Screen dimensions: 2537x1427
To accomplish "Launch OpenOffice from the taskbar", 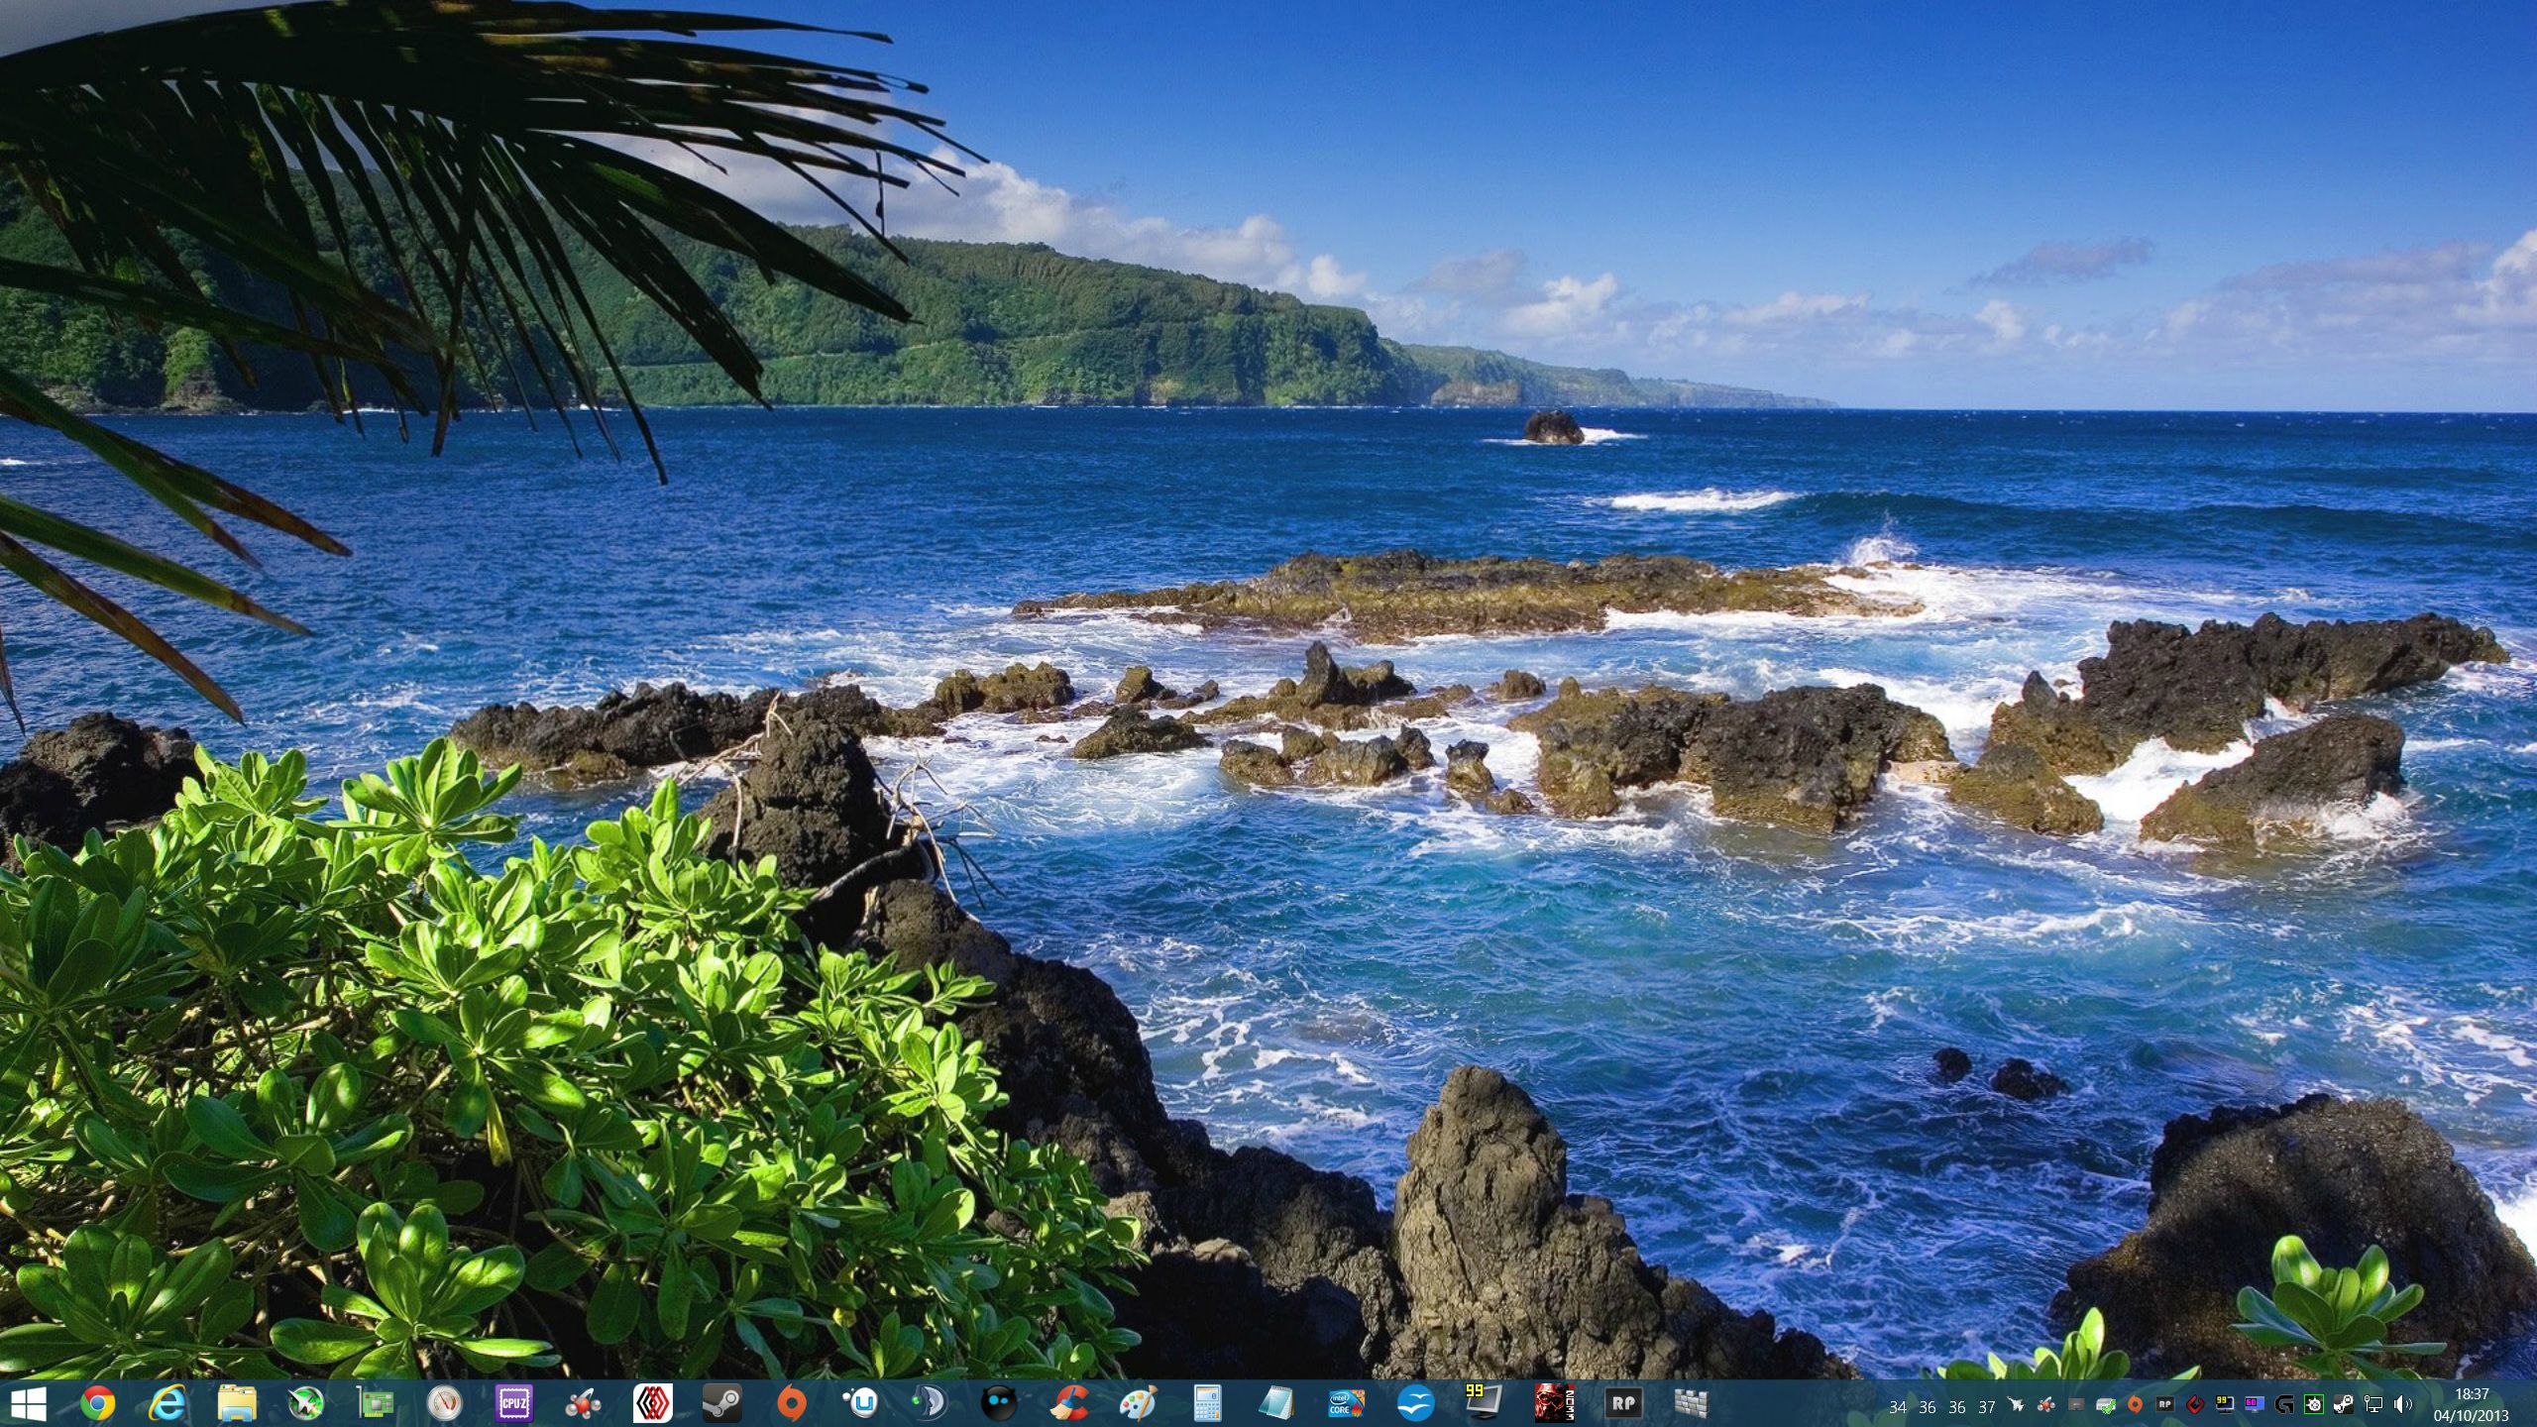I will (x=1415, y=1403).
